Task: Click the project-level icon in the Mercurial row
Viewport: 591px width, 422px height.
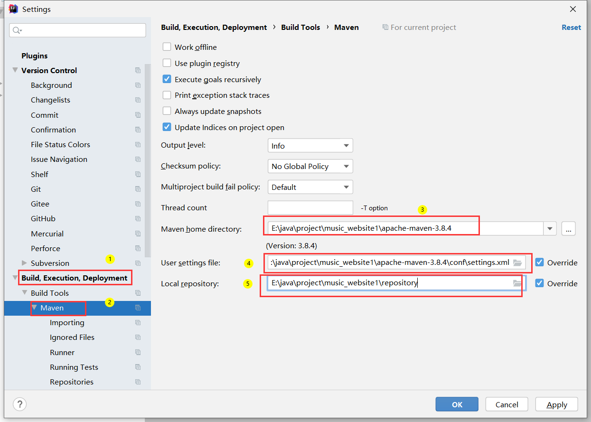Action: [138, 234]
